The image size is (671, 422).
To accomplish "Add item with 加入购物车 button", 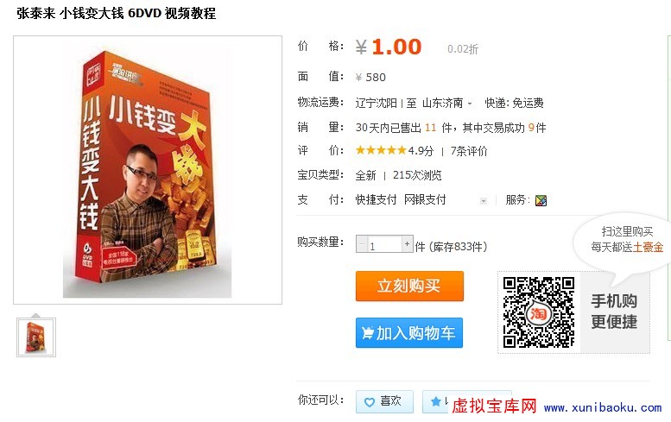I will click(x=409, y=332).
